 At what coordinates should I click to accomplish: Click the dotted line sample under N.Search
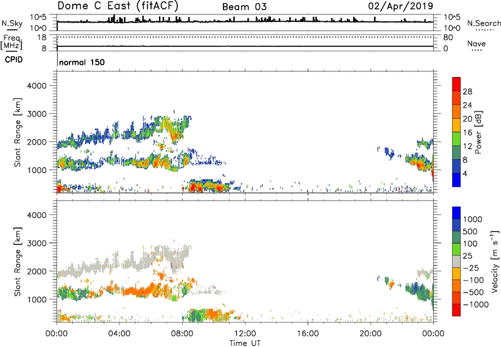point(485,30)
